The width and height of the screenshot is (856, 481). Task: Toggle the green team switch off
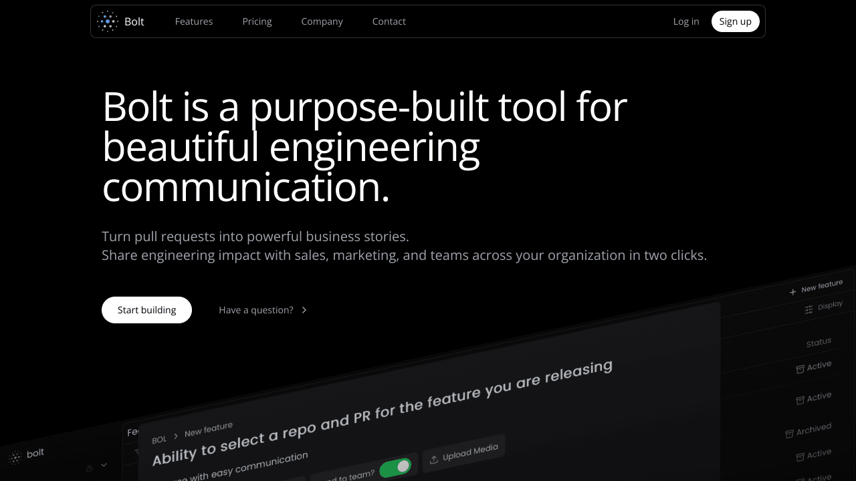coord(395,468)
